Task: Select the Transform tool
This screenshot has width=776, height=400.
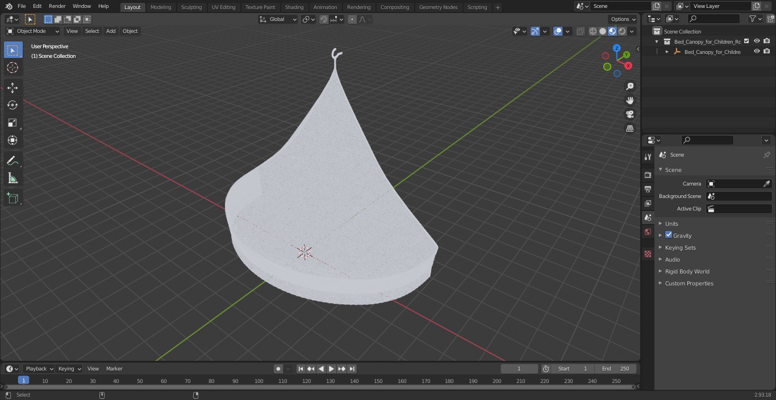Action: 12,140
